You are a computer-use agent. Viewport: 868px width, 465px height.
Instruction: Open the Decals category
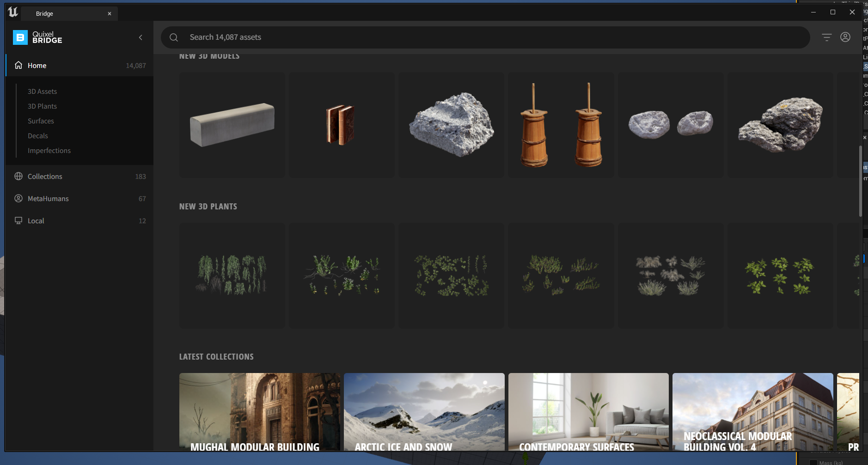pos(38,136)
